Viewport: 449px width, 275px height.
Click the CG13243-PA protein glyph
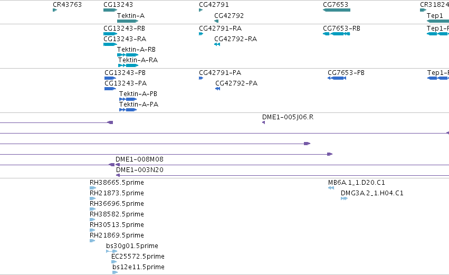pos(110,89)
